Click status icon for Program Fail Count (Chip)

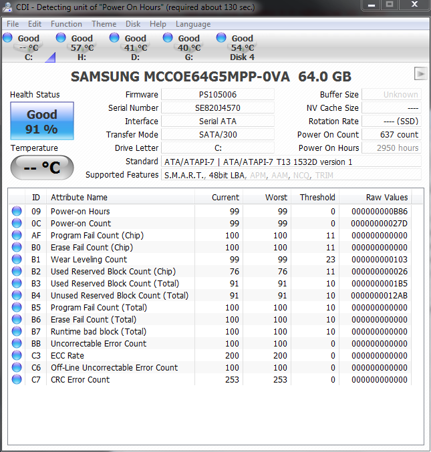[x=17, y=235]
